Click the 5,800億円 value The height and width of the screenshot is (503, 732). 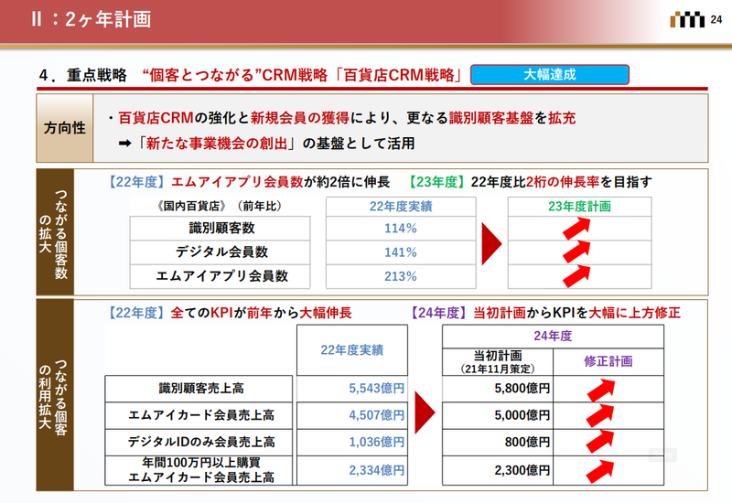click(522, 388)
